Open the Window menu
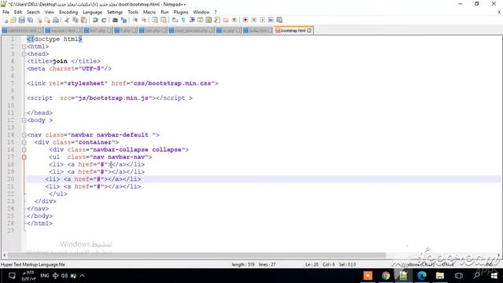This screenshot has height=283, width=503. pyautogui.click(x=201, y=13)
